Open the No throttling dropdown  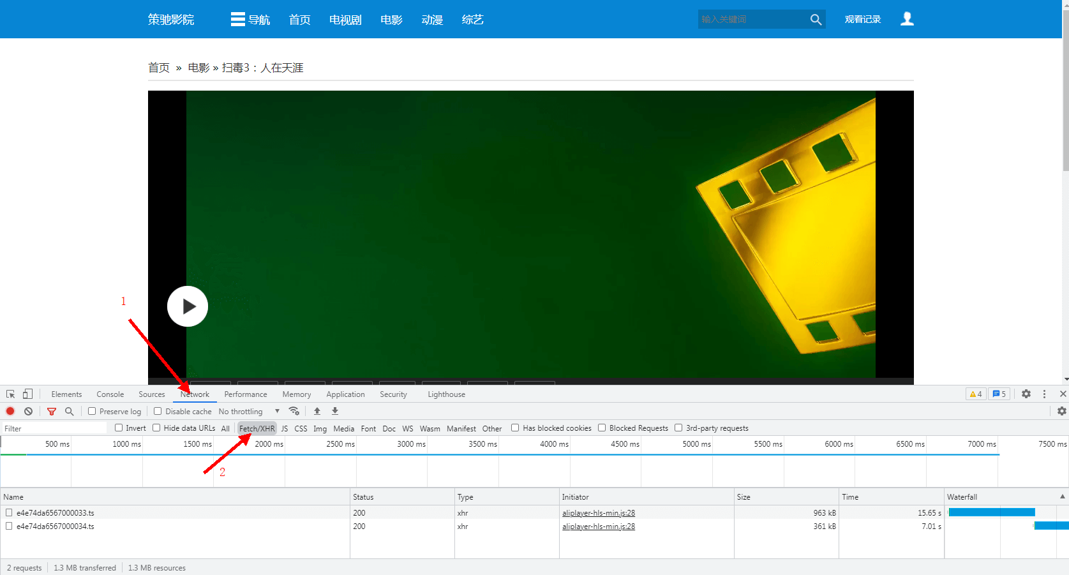pos(249,412)
